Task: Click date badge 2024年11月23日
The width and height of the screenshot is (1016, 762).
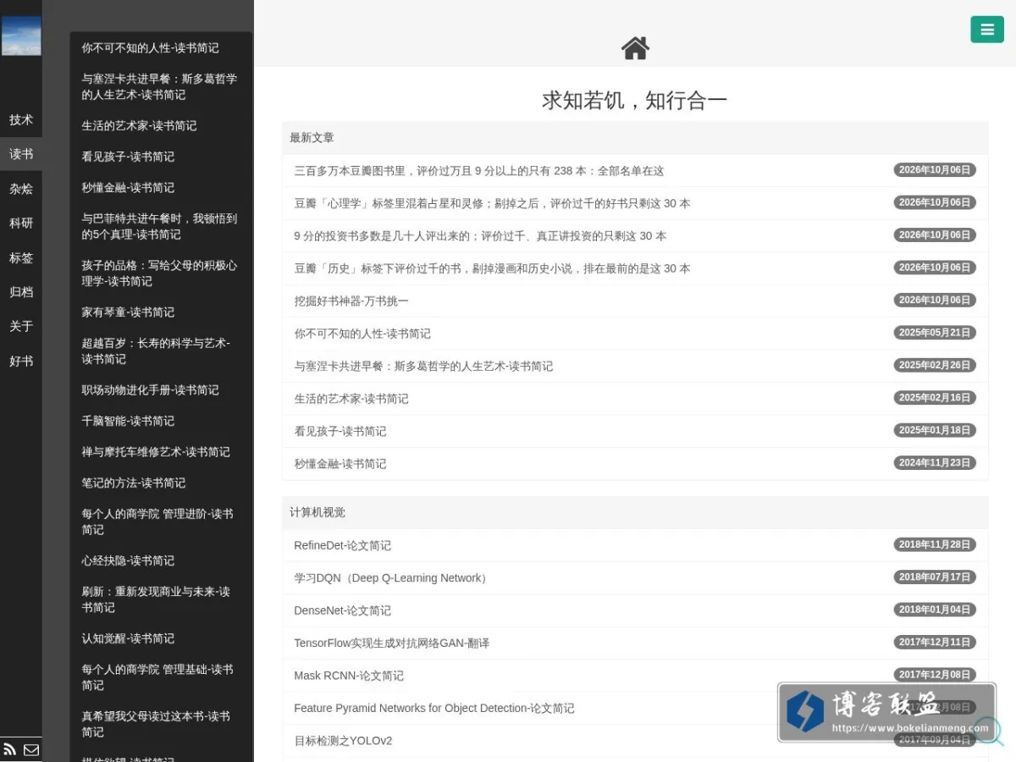Action: [935, 463]
